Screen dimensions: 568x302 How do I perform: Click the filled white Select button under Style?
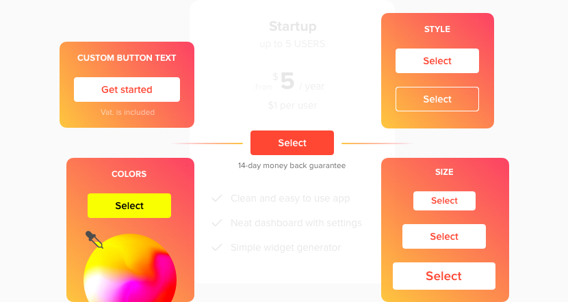[437, 61]
